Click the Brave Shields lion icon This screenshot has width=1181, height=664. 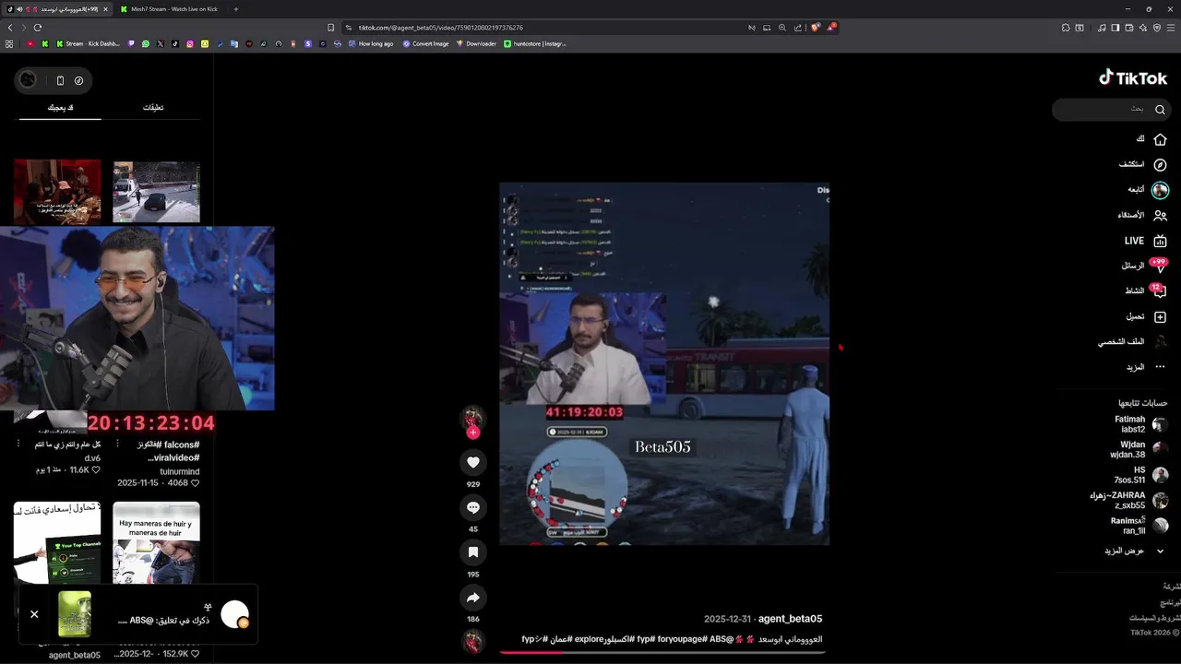point(815,28)
